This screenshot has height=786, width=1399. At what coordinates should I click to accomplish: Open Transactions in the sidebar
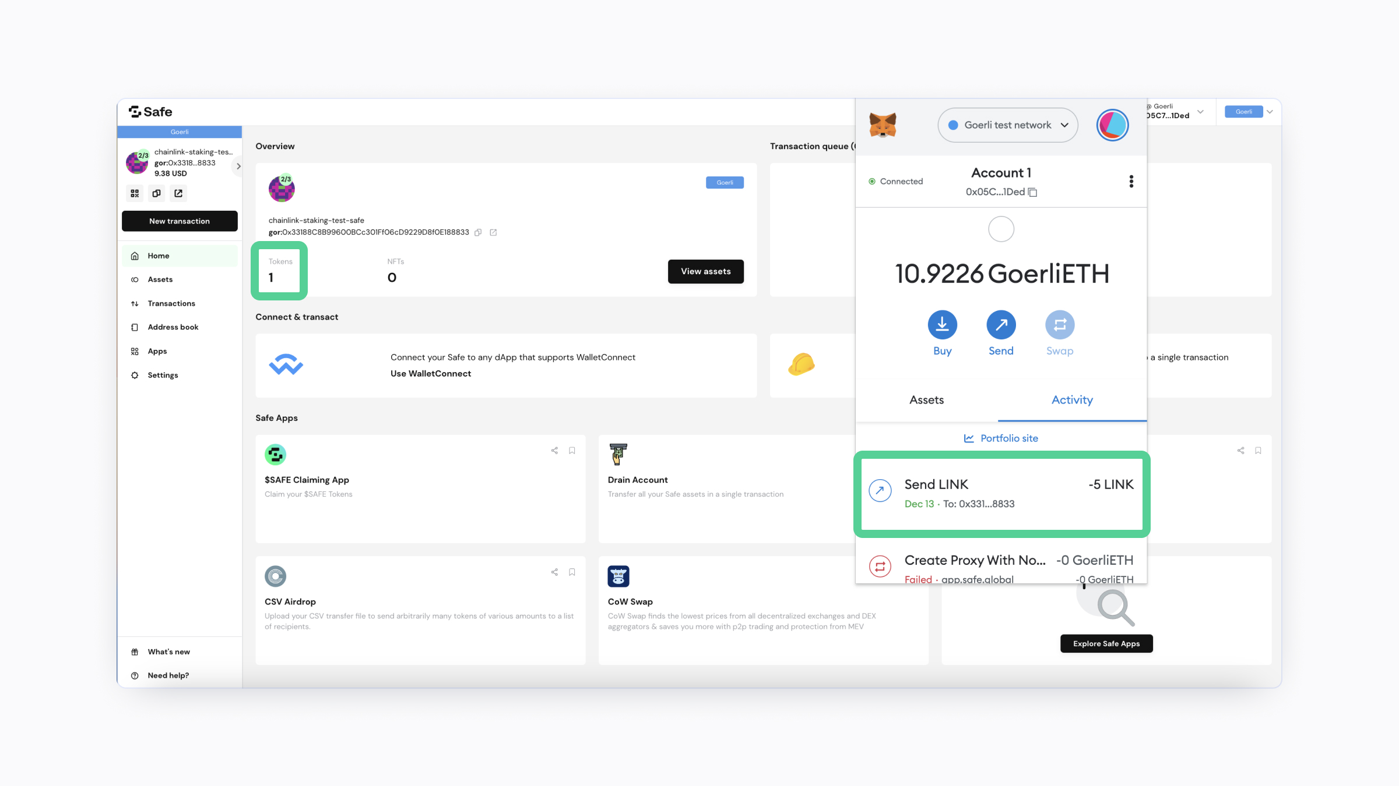180,303
